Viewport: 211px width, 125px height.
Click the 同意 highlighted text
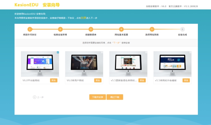click(x=83, y=18)
